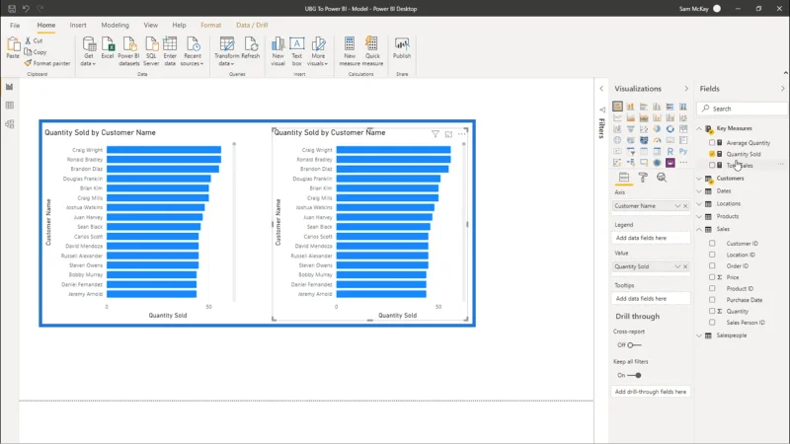Switch to Data view in left sidebar
This screenshot has height=444, width=790.
(10, 106)
